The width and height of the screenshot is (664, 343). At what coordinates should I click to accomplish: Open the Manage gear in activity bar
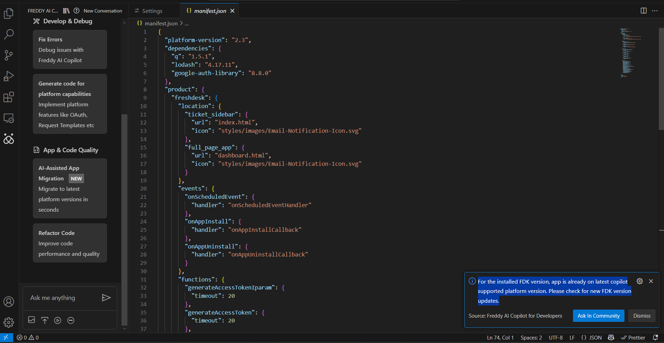tap(9, 322)
